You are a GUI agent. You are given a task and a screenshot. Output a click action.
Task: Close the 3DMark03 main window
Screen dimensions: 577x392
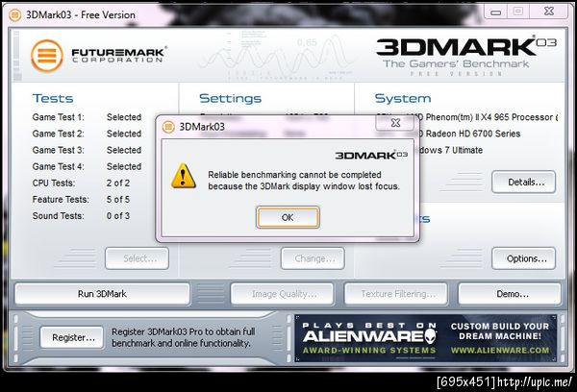549,12
